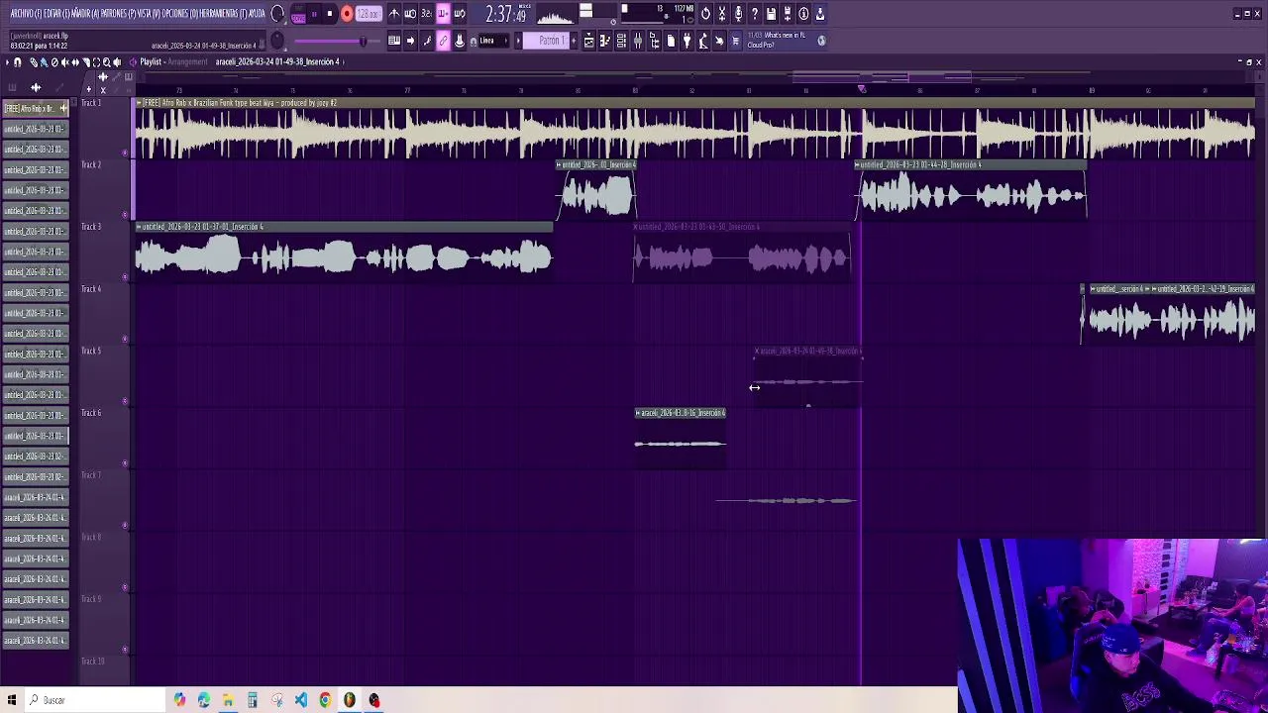Viewport: 1268px width, 713px height.
Task: Click the Windows Start button
Action: [x=12, y=700]
